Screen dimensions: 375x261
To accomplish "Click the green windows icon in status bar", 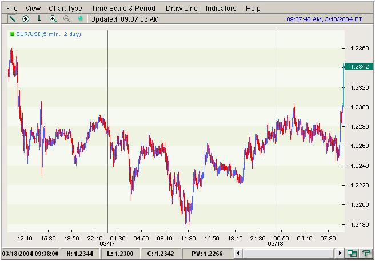I will point(351,254).
